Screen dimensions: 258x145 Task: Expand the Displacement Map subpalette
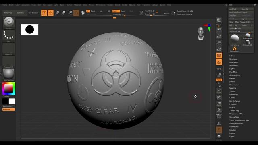click(237, 114)
